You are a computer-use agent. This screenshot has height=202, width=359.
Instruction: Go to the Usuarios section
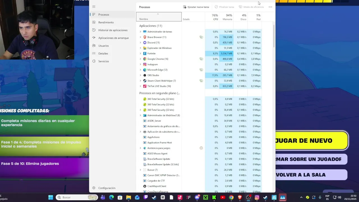[x=112, y=46]
